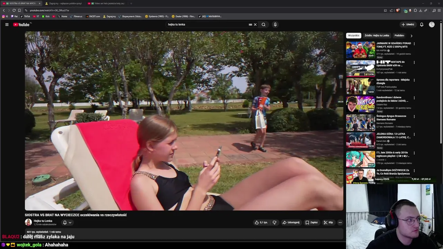Screen dimensions: 443x249
Task: Open the Sprawa dla reportera thumbnail
Action: click(x=360, y=86)
